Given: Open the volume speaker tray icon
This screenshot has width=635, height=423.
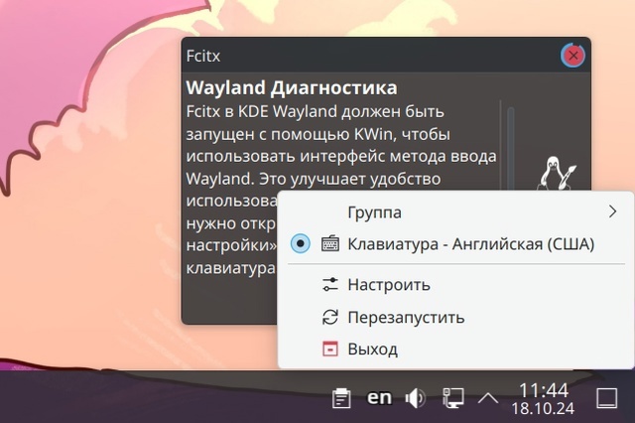Looking at the screenshot, I should click(x=416, y=398).
